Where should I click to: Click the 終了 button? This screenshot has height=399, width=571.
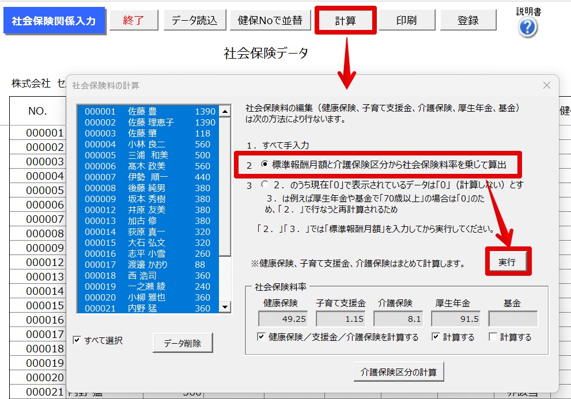(x=134, y=20)
